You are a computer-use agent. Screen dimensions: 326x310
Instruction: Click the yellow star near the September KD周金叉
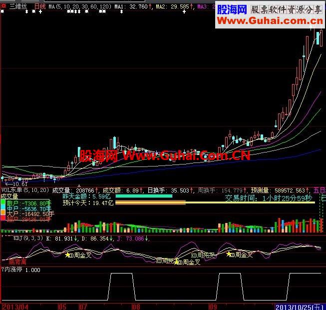point(229,254)
